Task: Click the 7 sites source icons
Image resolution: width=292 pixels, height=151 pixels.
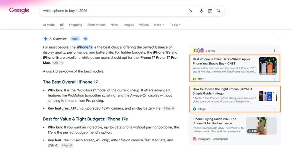Action: (198, 51)
